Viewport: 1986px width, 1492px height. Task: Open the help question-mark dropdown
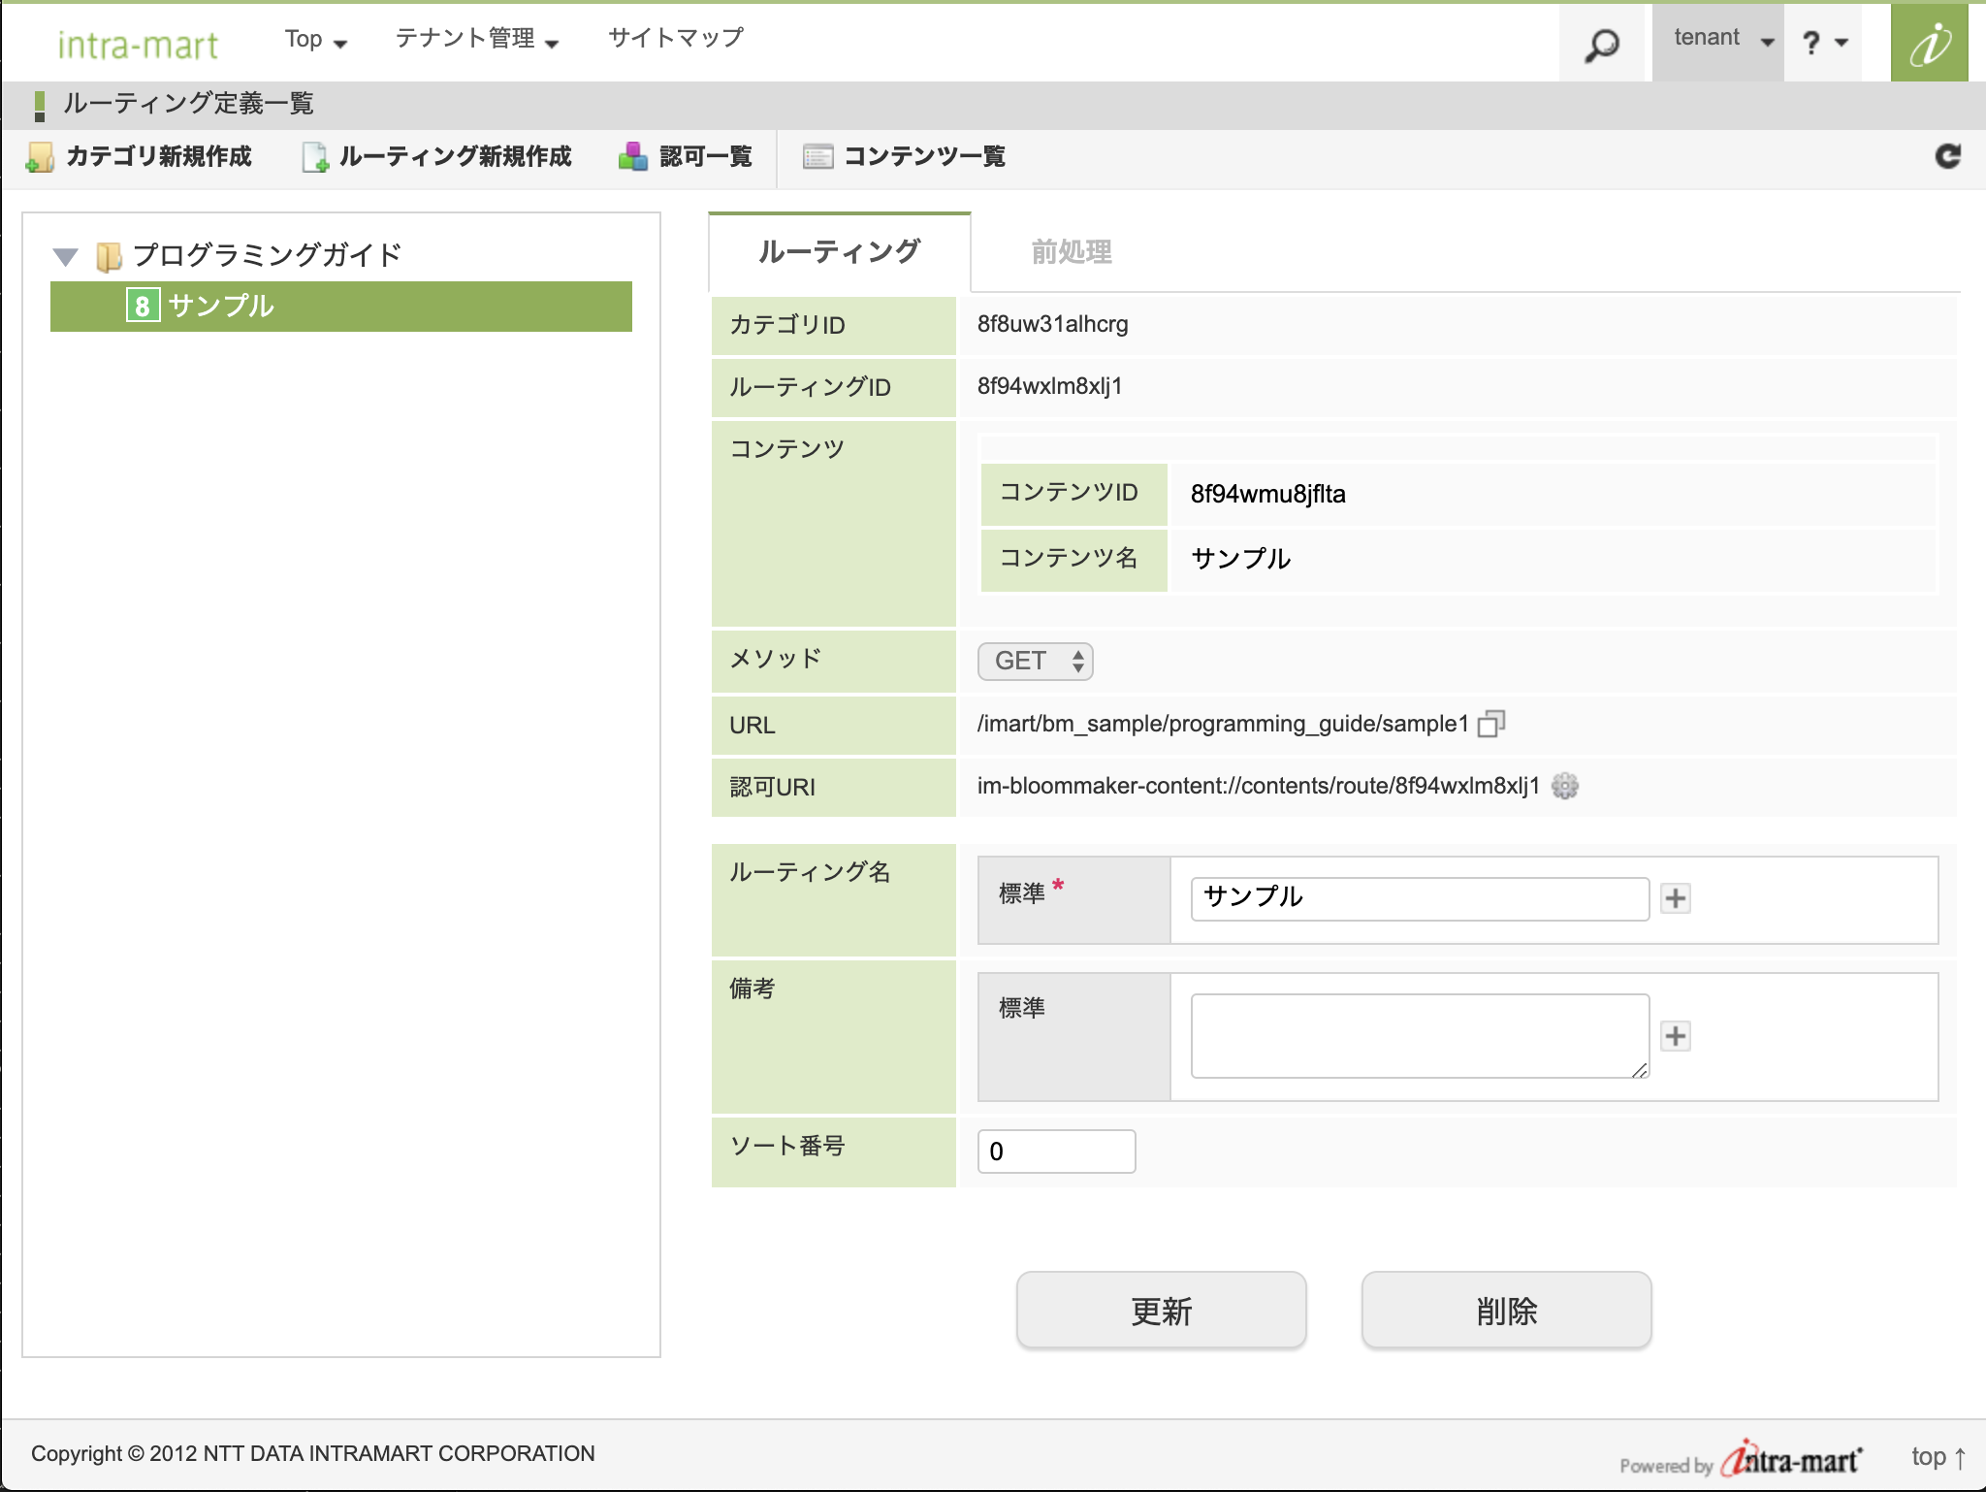coord(1824,43)
